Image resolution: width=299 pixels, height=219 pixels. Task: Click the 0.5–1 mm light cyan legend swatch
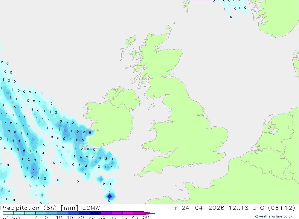tap(19, 213)
